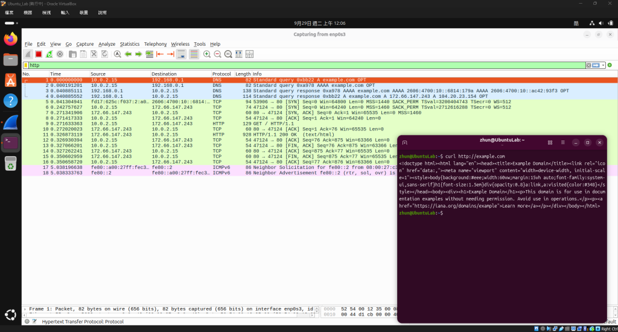Viewport: 618px width, 332px height.
Task: Apply the http display filter arrow
Action: tap(596, 65)
